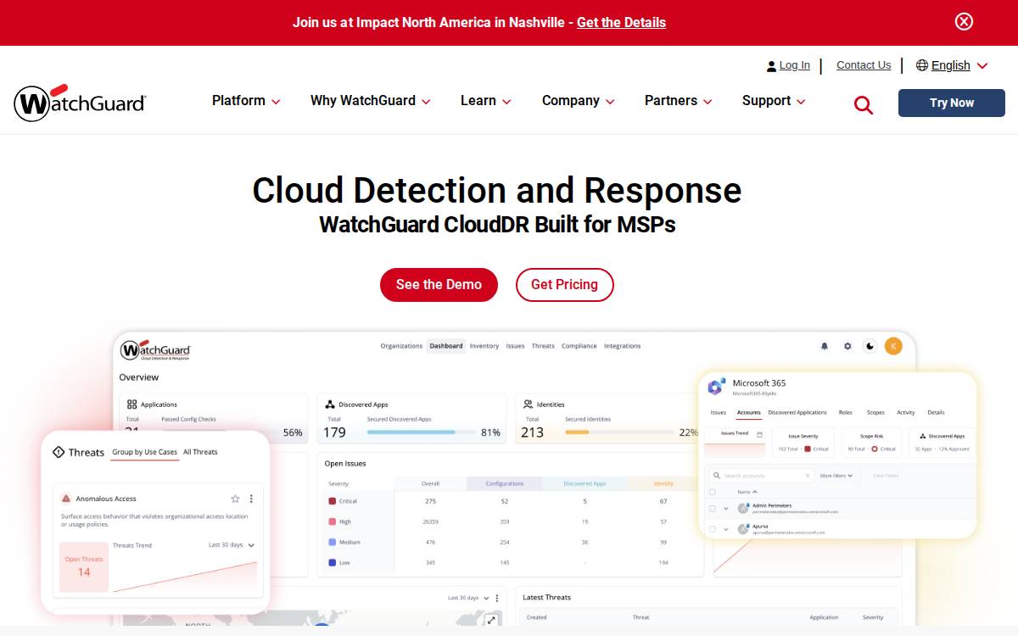Click the globe language icon

(922, 65)
